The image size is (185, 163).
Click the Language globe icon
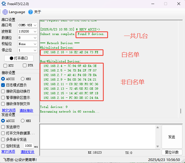[5, 12]
